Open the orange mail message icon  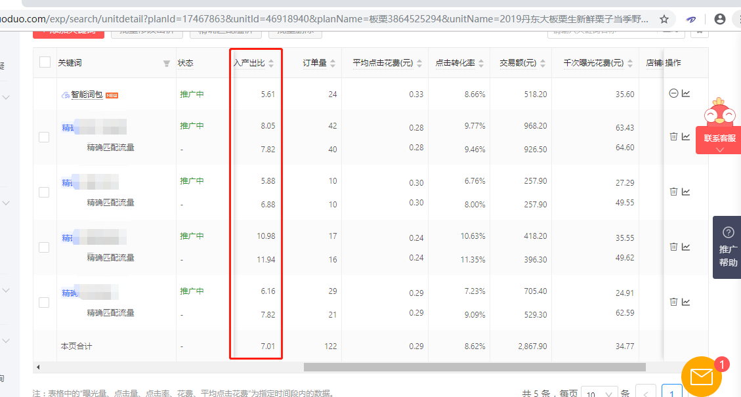pyautogui.click(x=702, y=377)
